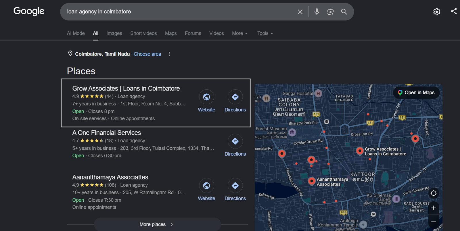The width and height of the screenshot is (460, 231).
Task: Get directions to Aanantthamaya Associattes
Action: pos(235,186)
